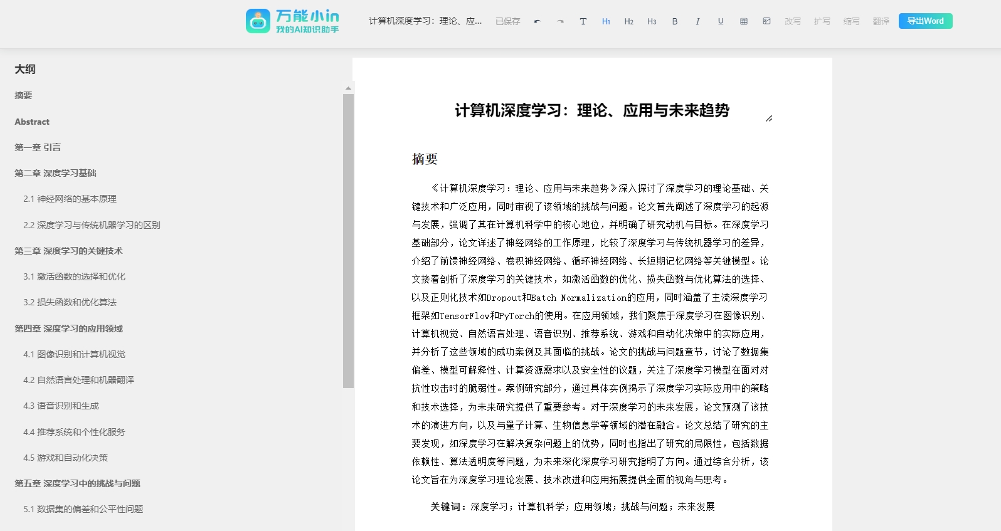Viewport: 1001px width, 531px height.
Task: Toggle bold formatting
Action: click(x=675, y=21)
